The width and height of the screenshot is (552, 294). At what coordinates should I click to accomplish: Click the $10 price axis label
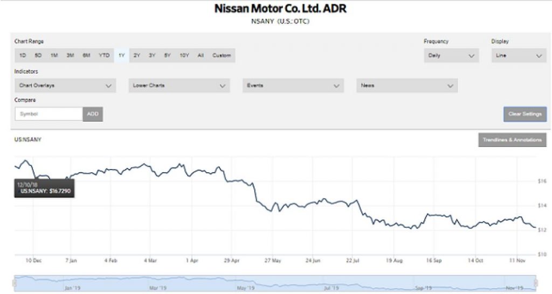coord(542,254)
